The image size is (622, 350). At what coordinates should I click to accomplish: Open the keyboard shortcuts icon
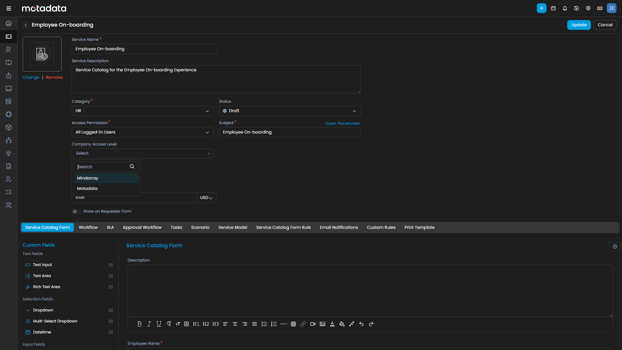600,8
